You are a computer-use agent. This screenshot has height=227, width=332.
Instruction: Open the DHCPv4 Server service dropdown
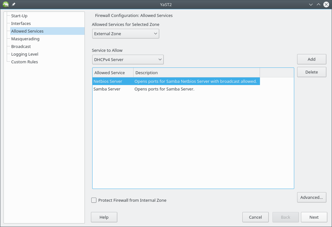tap(128, 59)
